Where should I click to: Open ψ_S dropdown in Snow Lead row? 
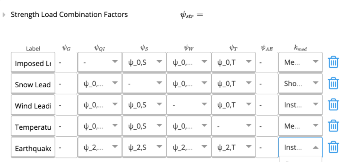pos(144,83)
